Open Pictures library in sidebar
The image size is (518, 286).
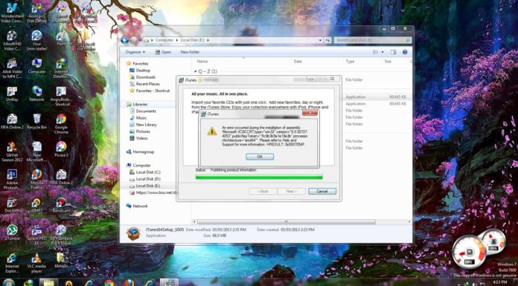tap(143, 131)
